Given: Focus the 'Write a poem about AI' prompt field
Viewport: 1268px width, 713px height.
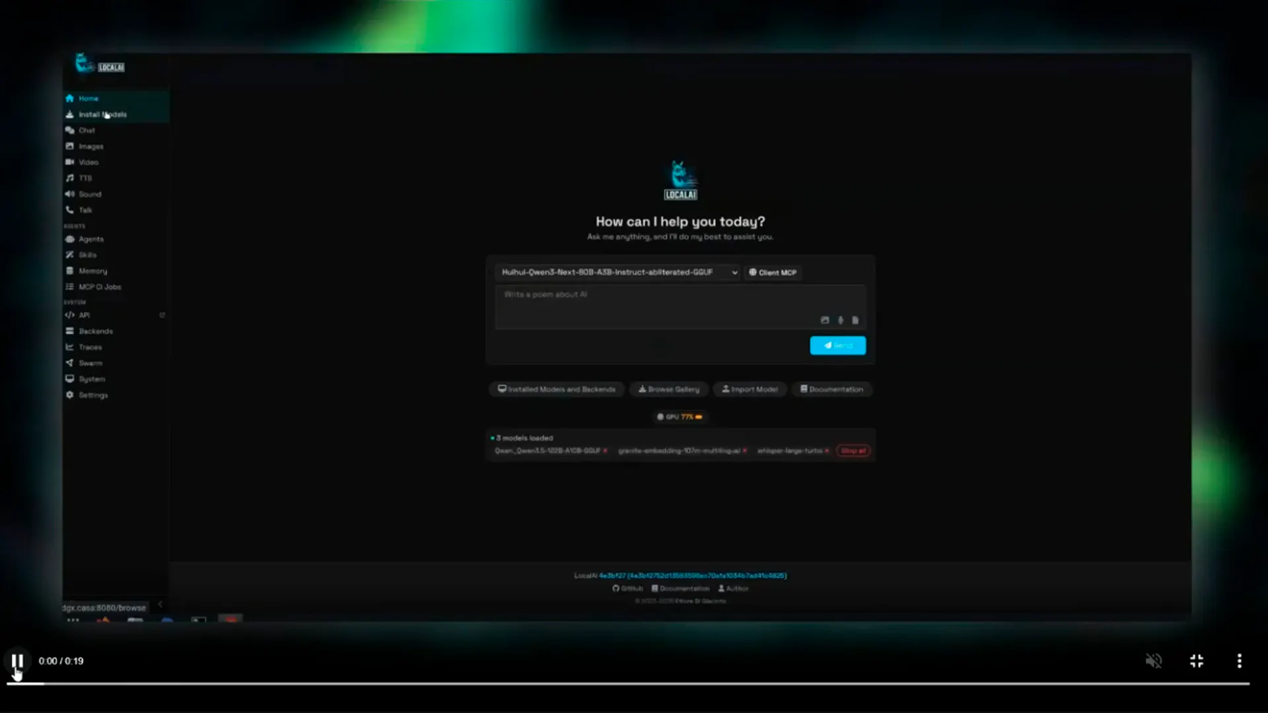Looking at the screenshot, I should 680,307.
